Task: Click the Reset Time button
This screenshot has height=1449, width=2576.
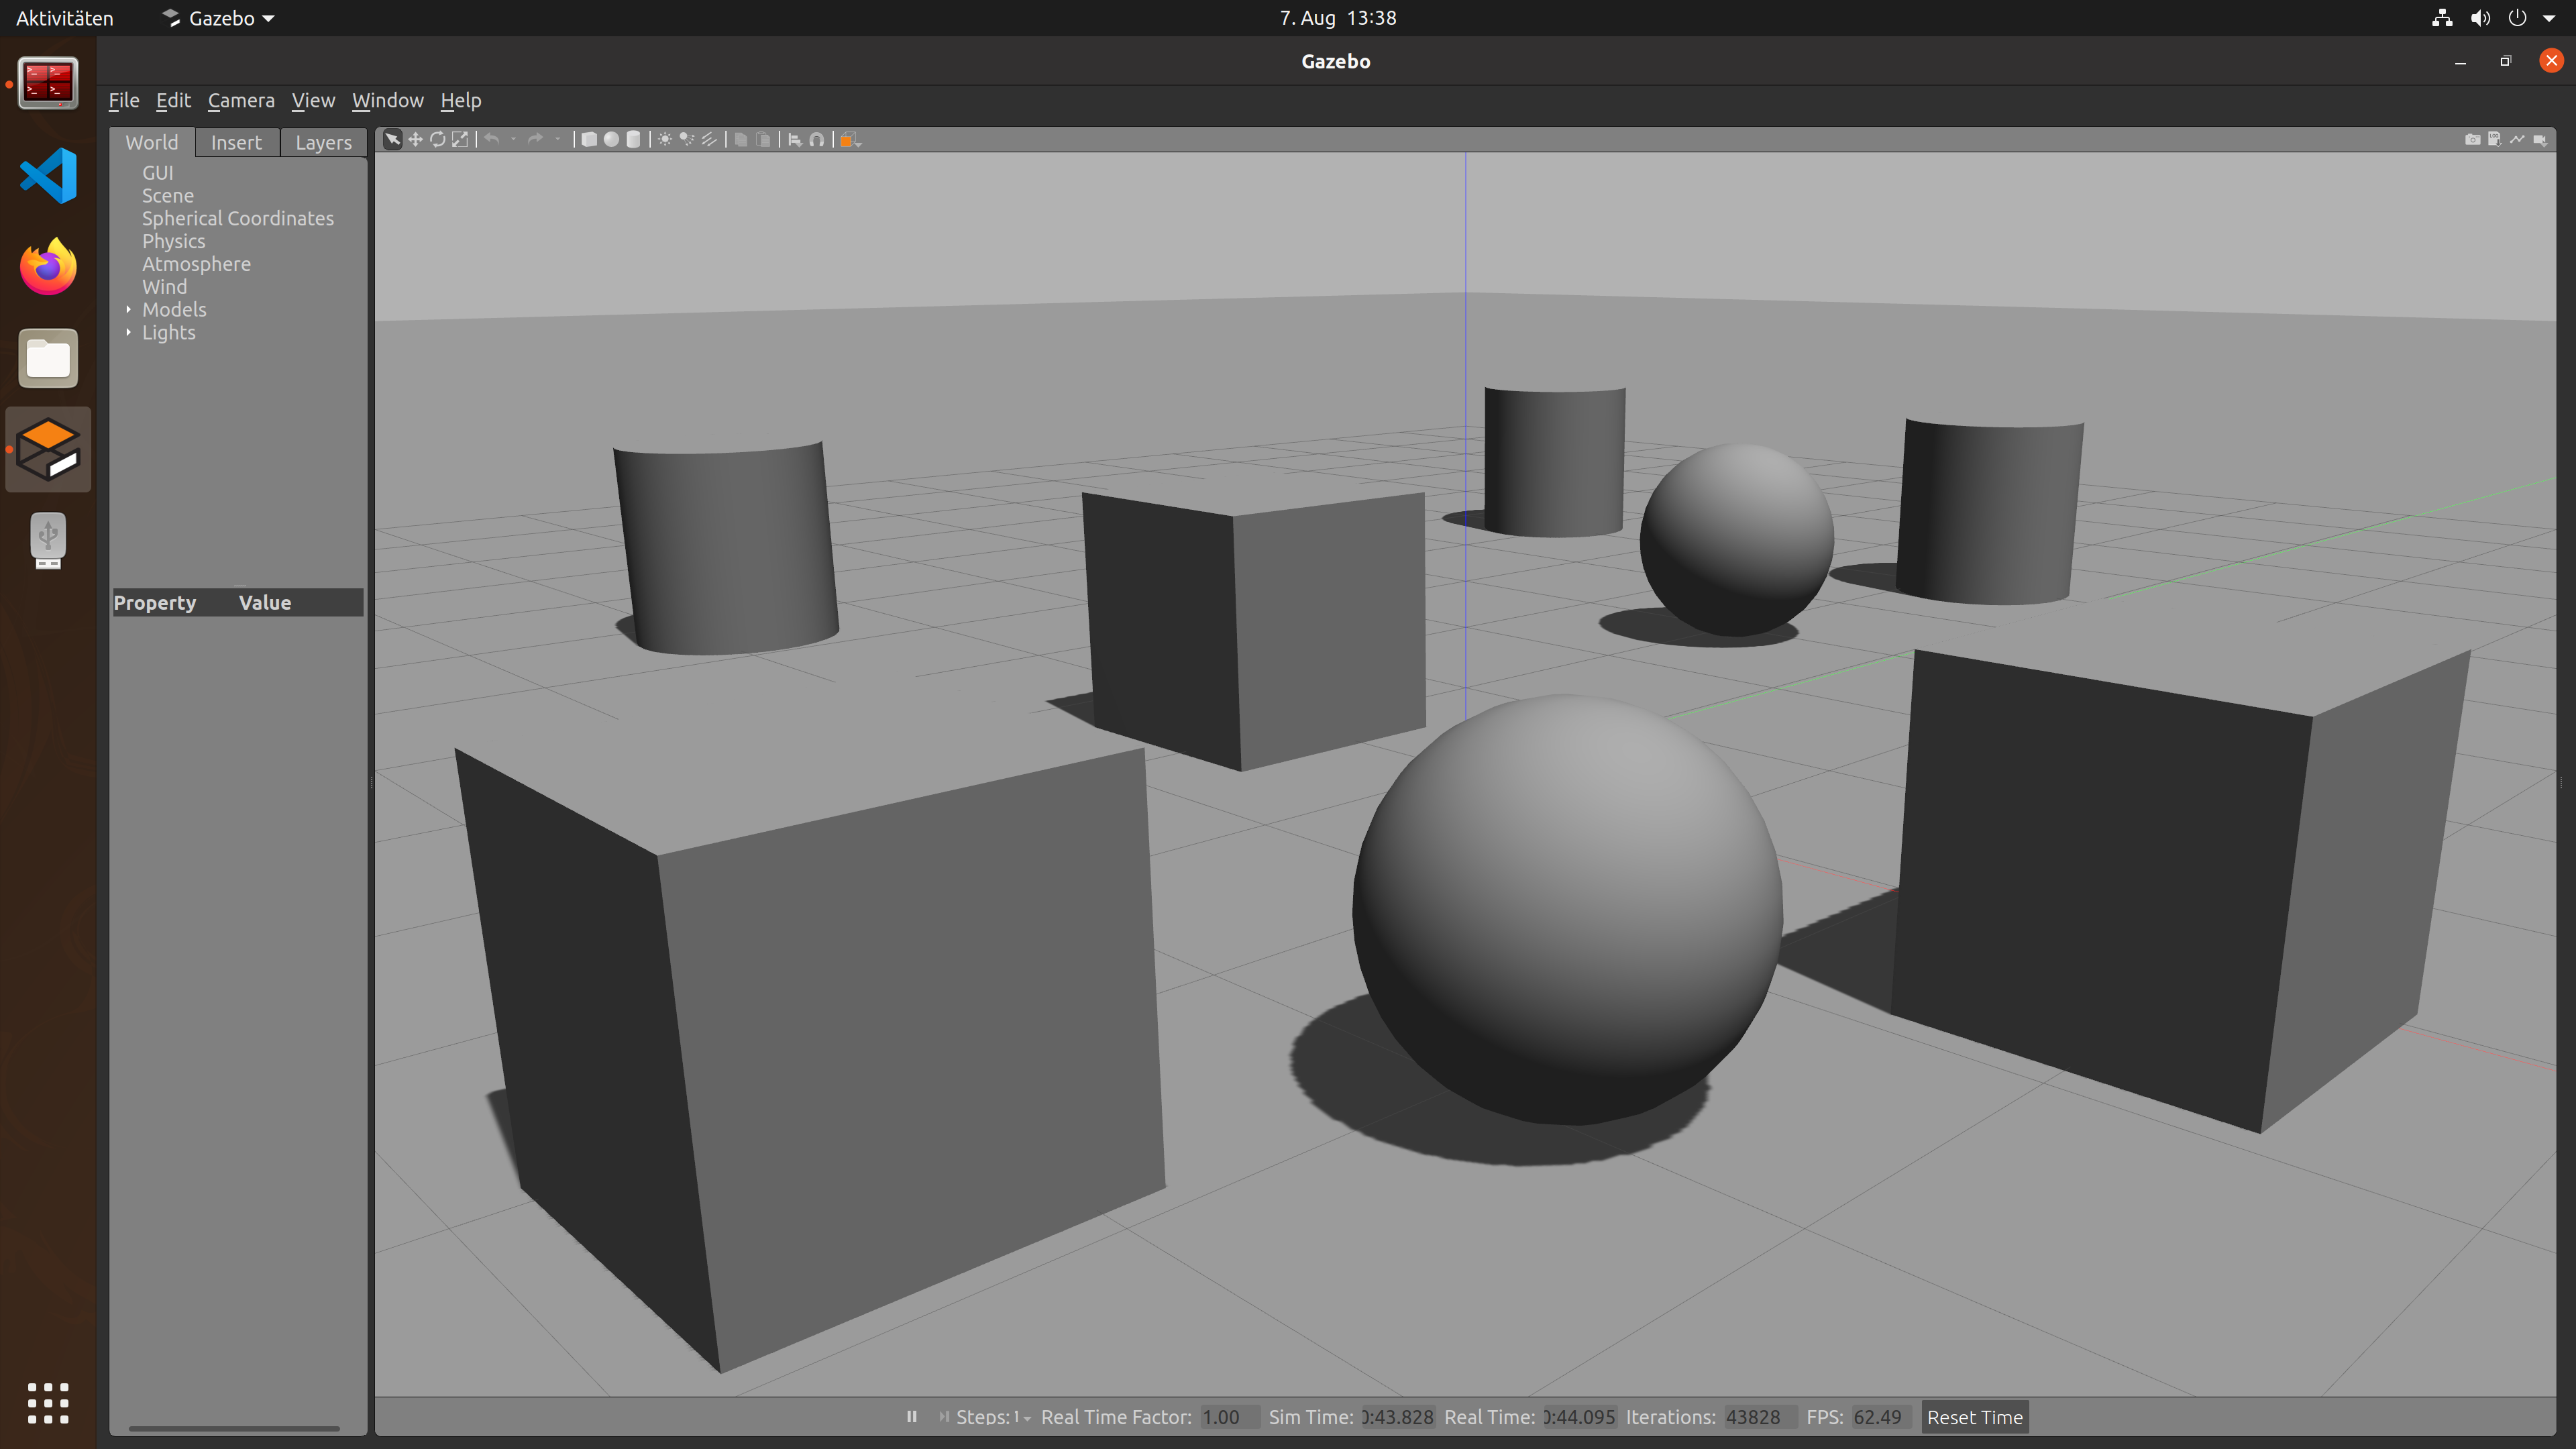Action: (1974, 1417)
